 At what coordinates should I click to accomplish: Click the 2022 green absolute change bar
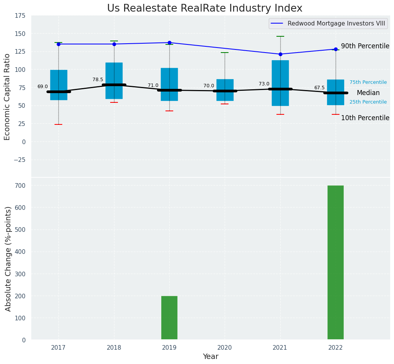pos(335,262)
